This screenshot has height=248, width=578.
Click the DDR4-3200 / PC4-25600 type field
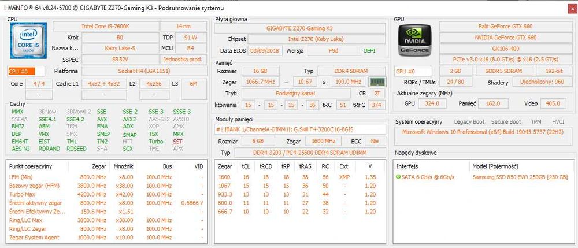pos(310,153)
